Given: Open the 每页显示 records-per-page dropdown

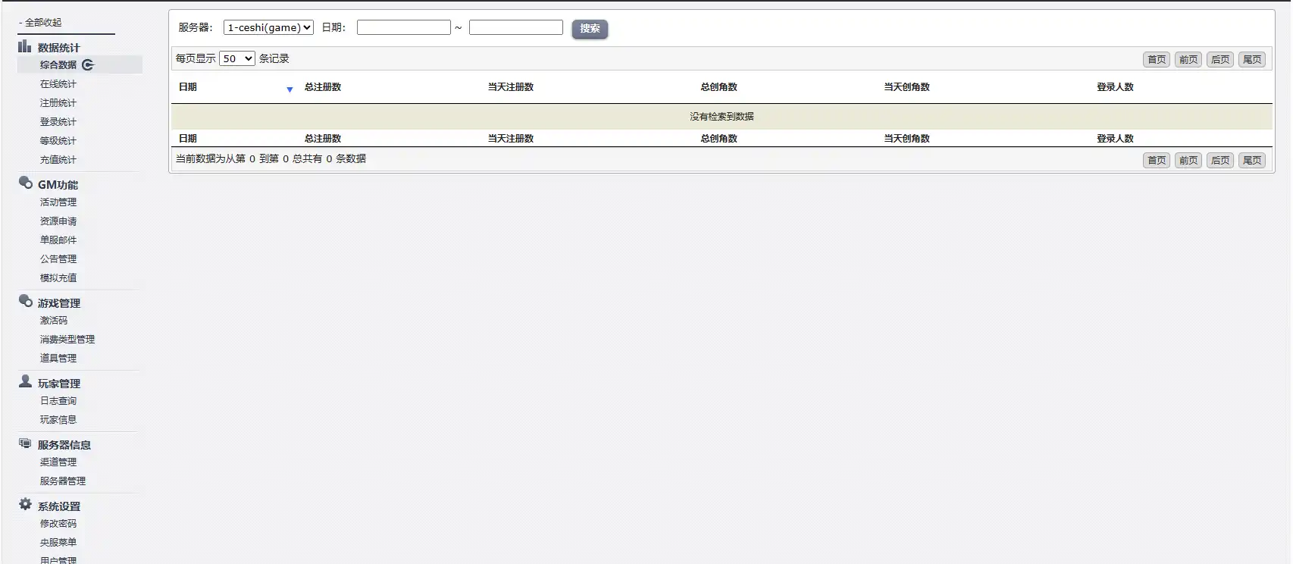Looking at the screenshot, I should click(x=236, y=59).
